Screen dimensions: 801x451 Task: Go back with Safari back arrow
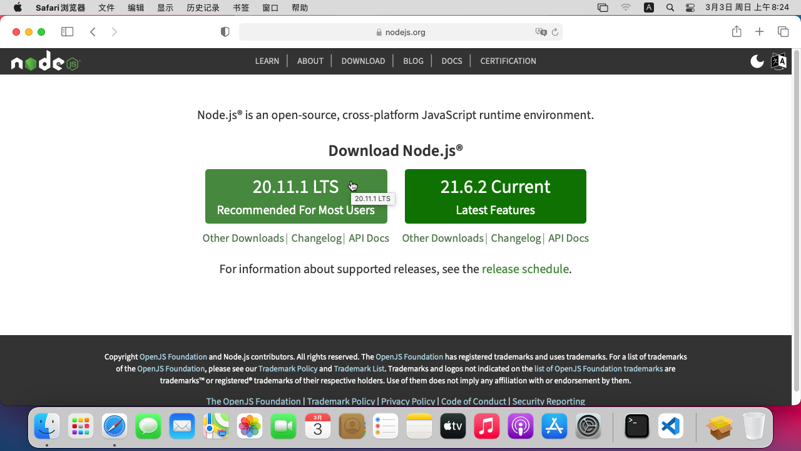pyautogui.click(x=93, y=32)
